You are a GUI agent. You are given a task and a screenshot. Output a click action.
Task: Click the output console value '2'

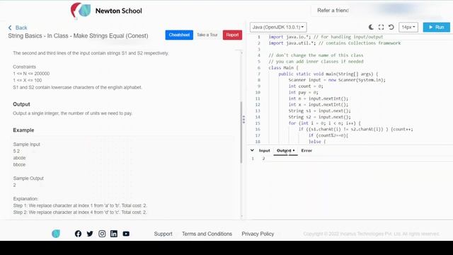263,159
